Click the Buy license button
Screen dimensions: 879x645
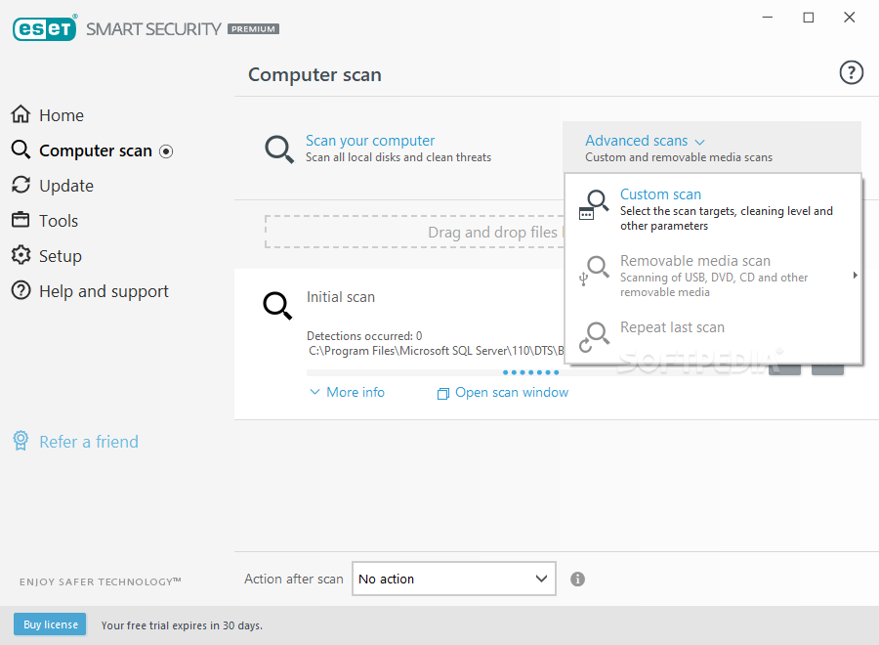click(50, 624)
